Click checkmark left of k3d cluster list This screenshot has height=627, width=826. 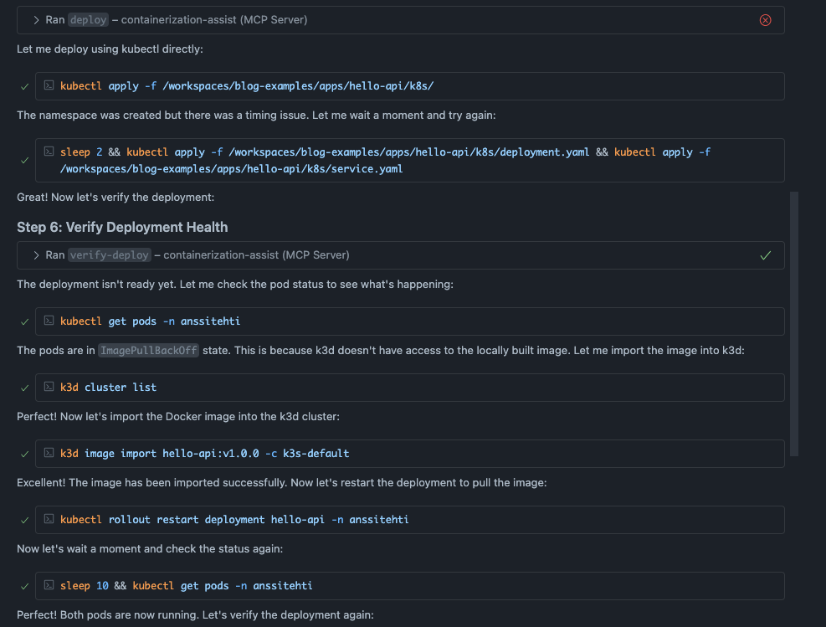pos(24,388)
